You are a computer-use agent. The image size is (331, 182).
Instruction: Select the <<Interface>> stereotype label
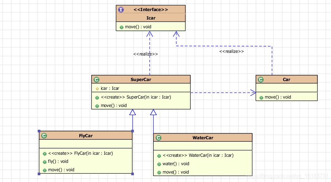151,9
